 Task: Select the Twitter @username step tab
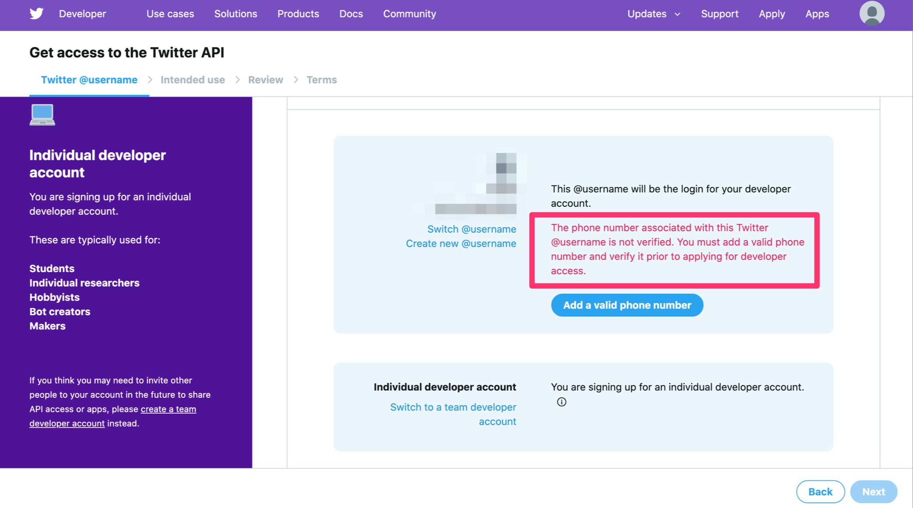(89, 80)
